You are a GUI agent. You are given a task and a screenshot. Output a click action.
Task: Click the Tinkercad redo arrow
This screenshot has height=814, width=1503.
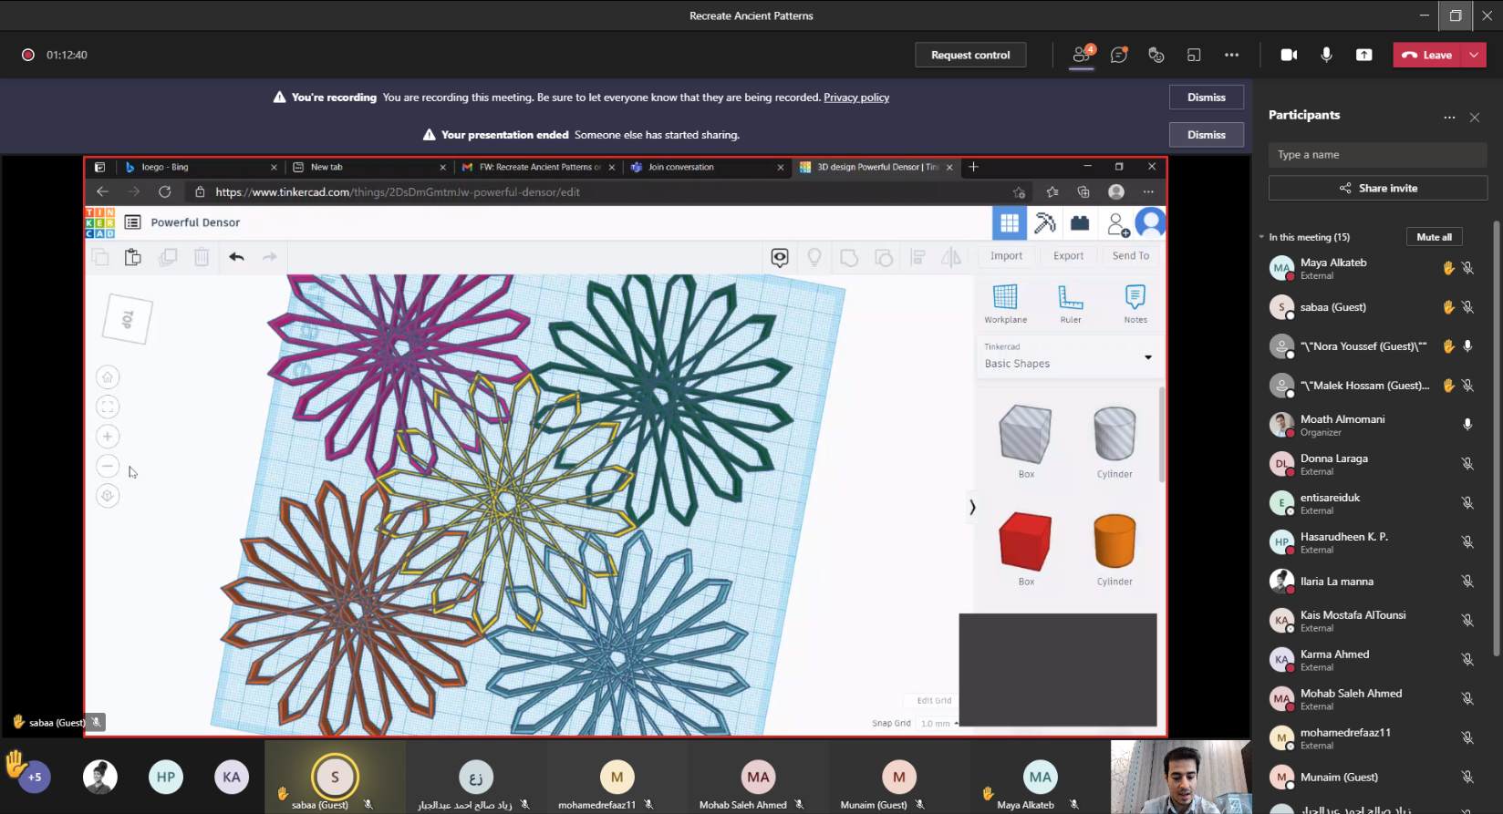click(270, 257)
